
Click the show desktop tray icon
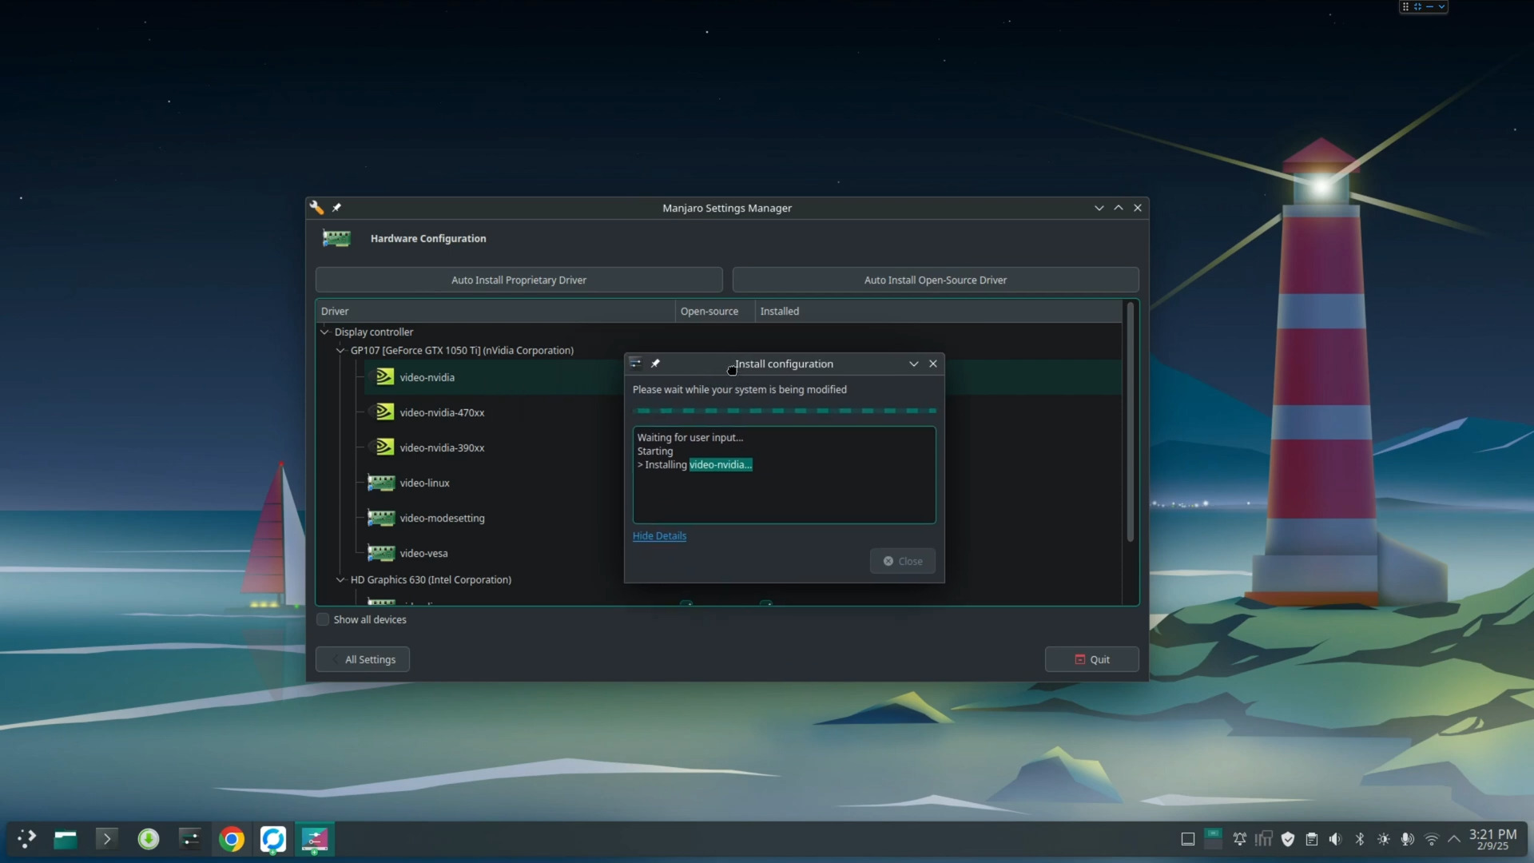pyautogui.click(x=1188, y=839)
